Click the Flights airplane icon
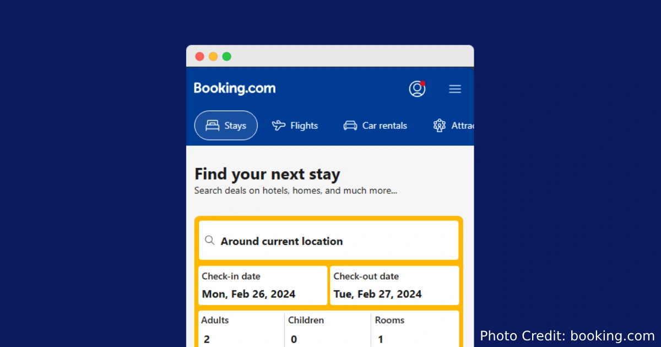 point(279,125)
